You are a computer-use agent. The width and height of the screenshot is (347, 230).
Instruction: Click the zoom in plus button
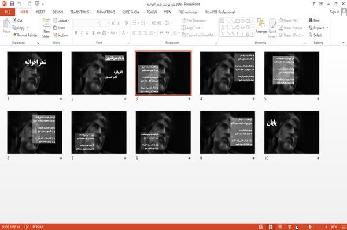pos(326,227)
